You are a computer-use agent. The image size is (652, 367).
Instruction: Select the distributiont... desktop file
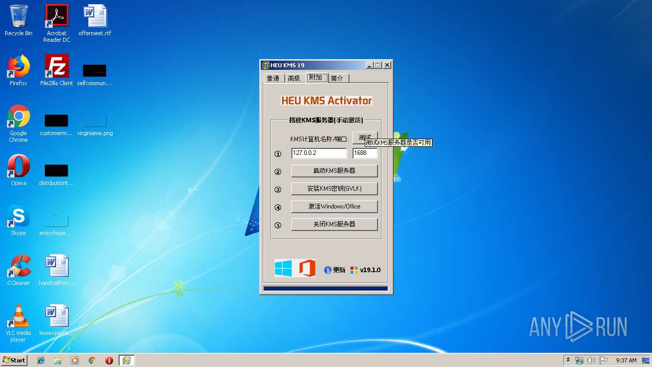coord(56,174)
